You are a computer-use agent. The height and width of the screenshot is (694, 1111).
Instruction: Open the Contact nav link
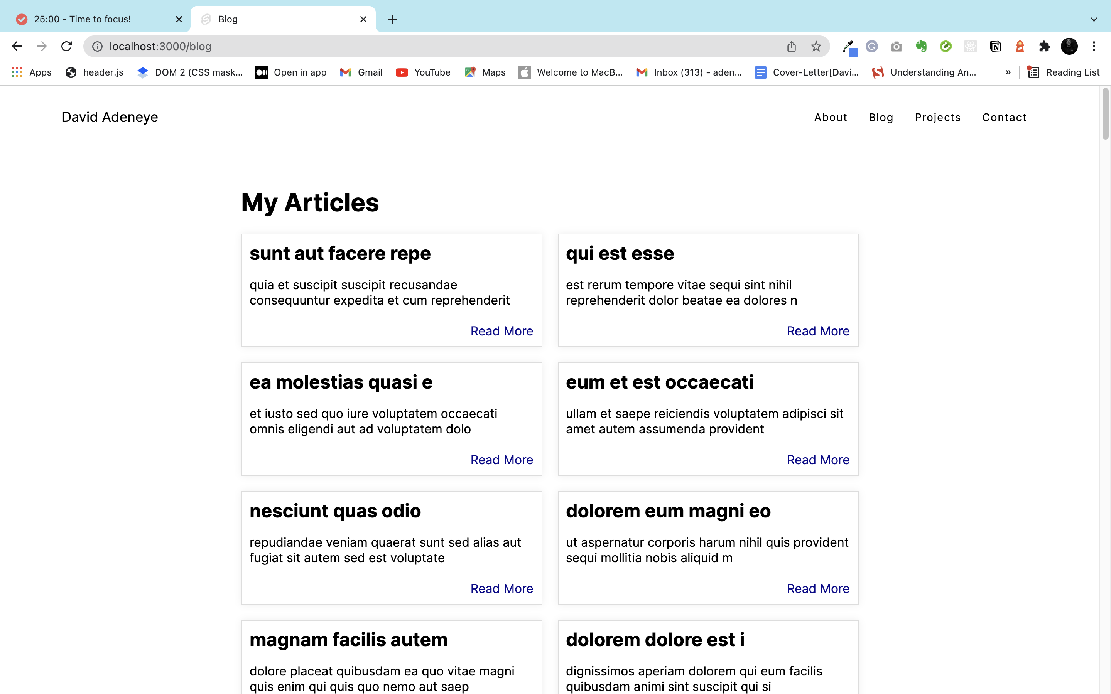pos(1004,118)
